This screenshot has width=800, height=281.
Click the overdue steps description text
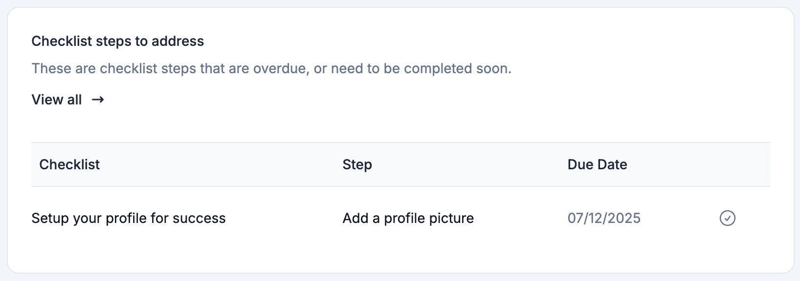click(271, 68)
